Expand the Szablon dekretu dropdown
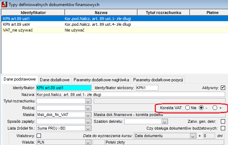The height and width of the screenshot is (145, 228). click(x=164, y=121)
